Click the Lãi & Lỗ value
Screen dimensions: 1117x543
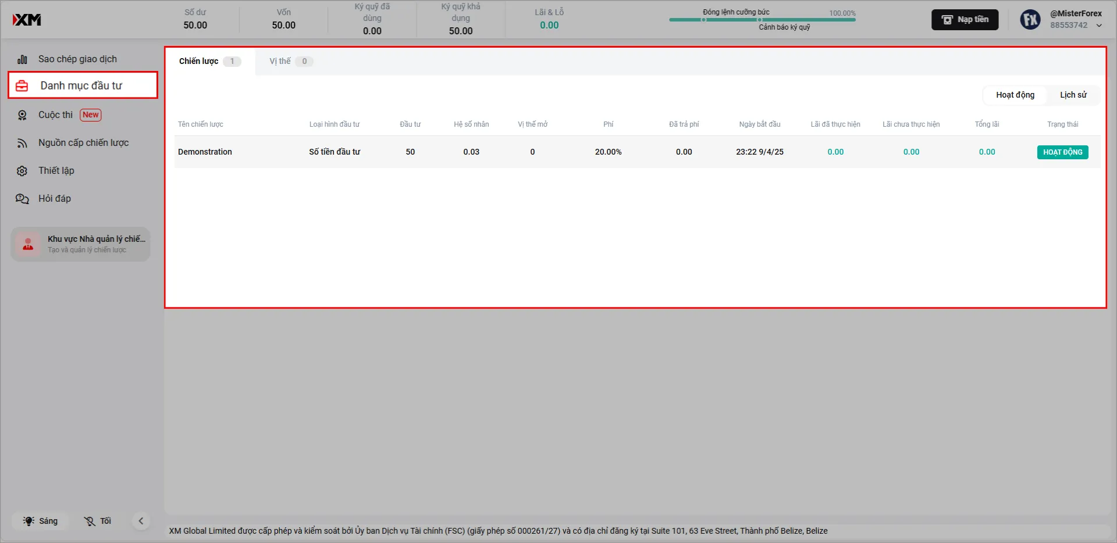coord(549,26)
